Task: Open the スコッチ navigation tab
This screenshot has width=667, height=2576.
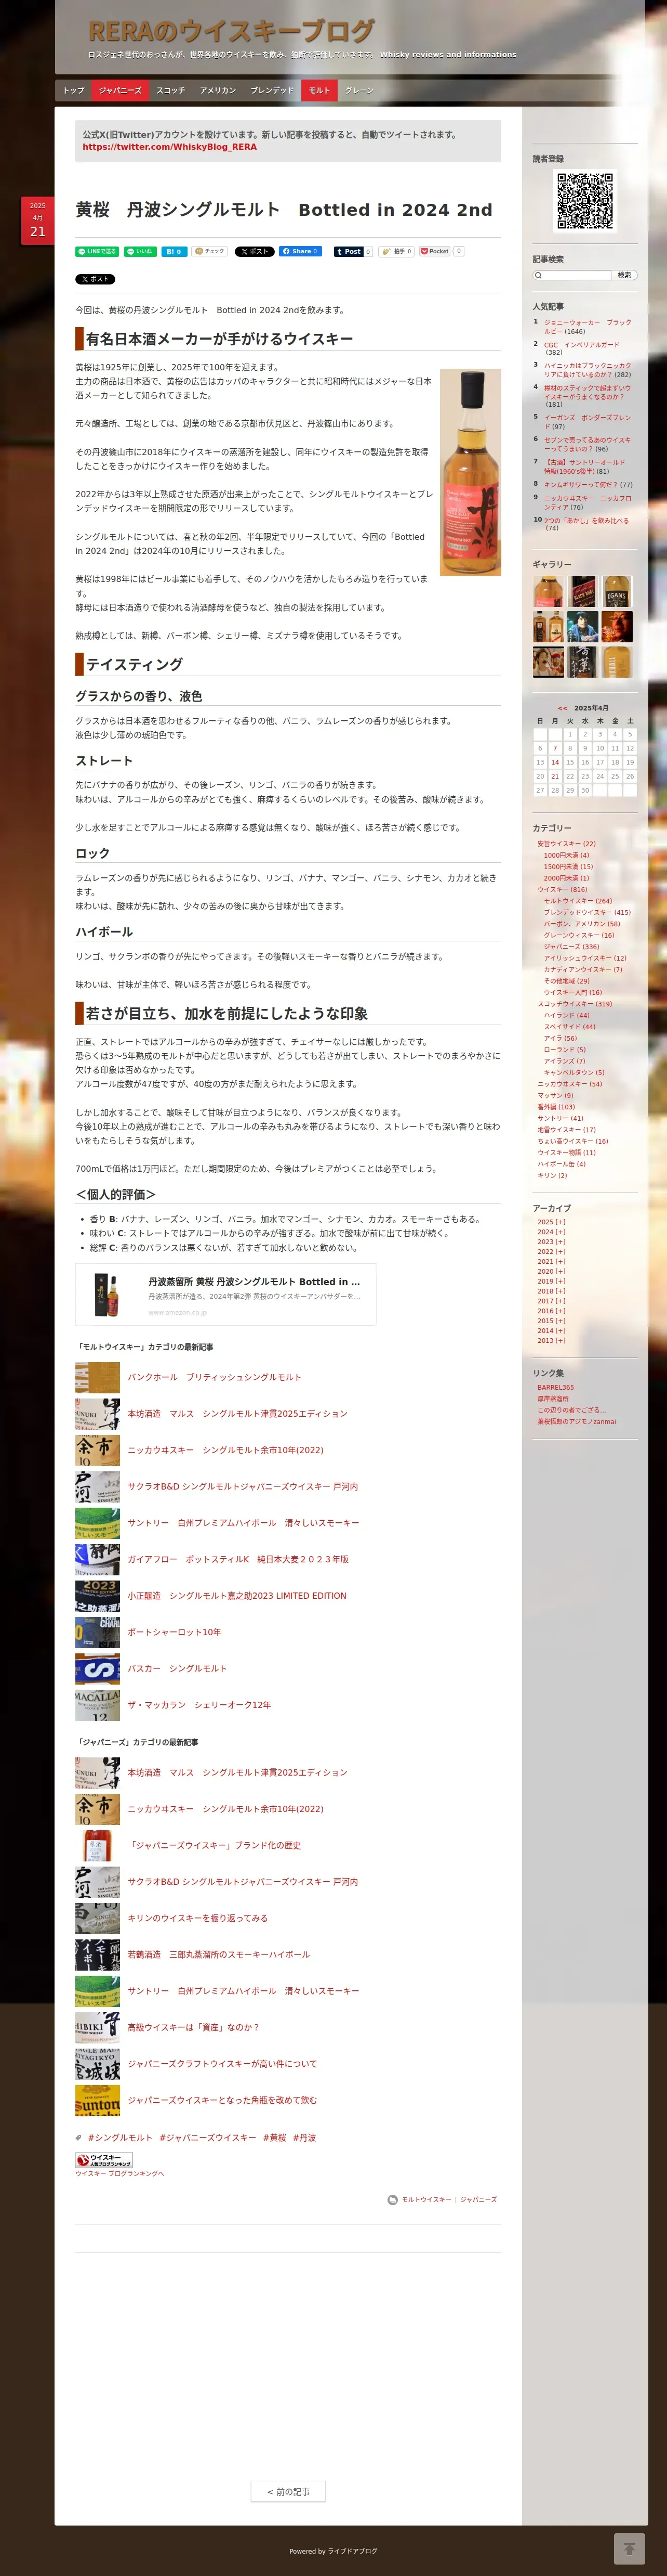Action: [171, 90]
